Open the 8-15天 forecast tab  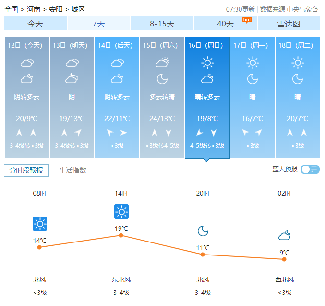tap(162, 23)
